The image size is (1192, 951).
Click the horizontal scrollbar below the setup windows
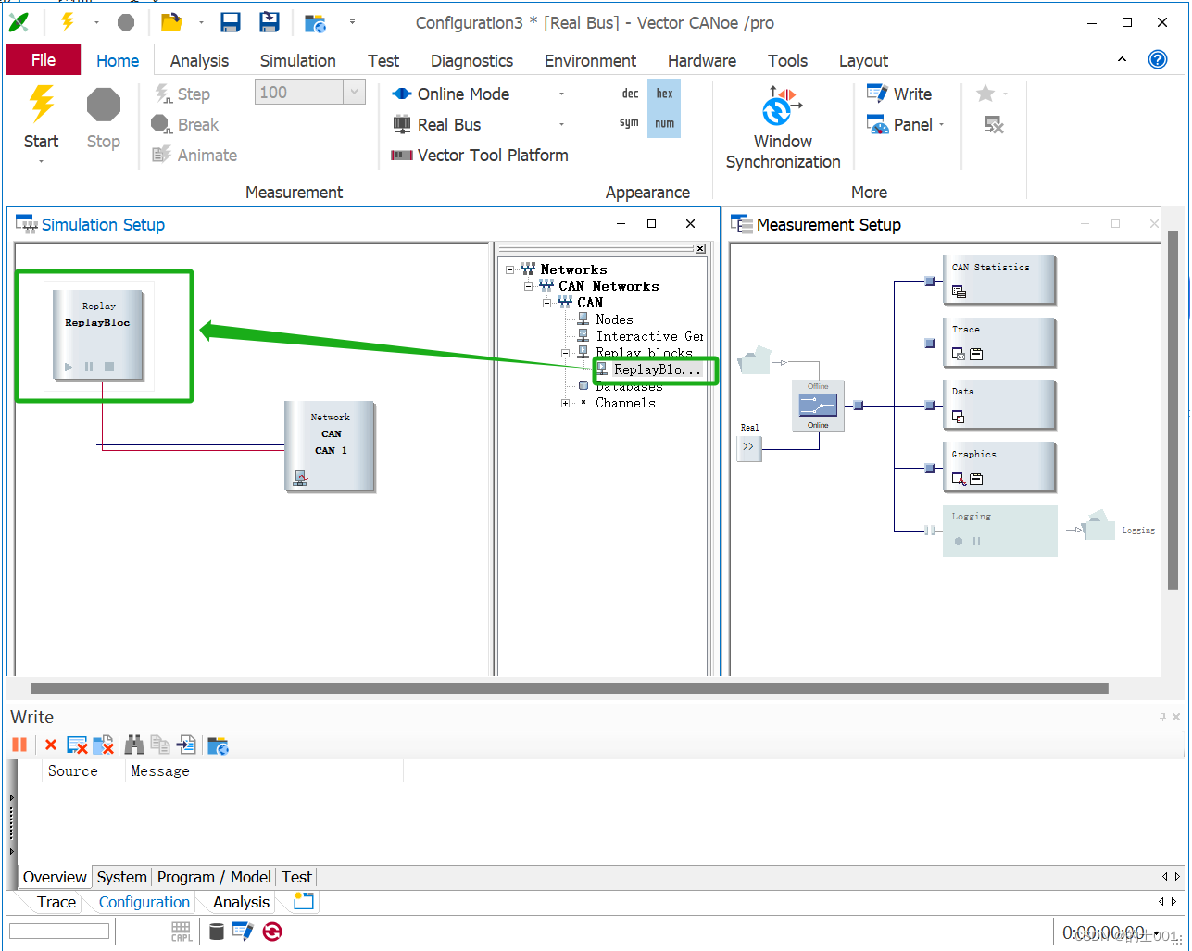coord(569,688)
